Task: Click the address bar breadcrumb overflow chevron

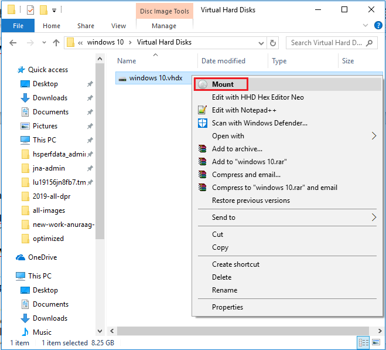Action: (80, 43)
